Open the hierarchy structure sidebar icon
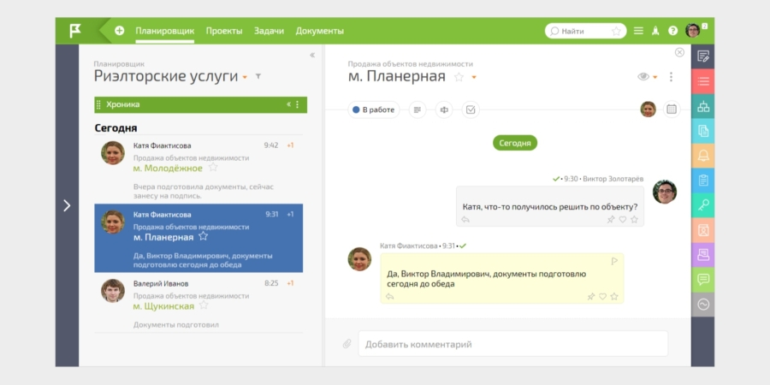770x385 pixels. [703, 107]
